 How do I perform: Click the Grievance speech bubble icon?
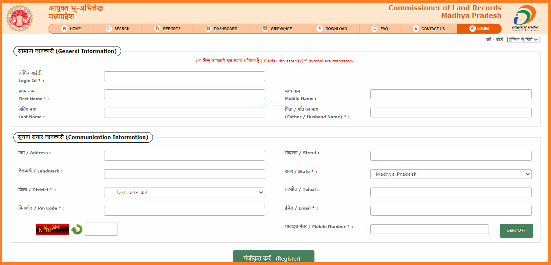[265, 29]
